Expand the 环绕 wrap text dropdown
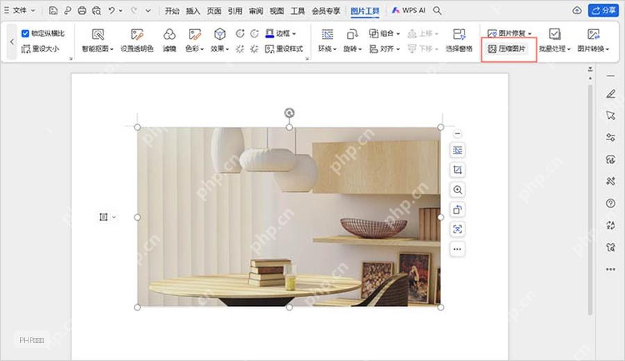This screenshot has width=625, height=361. pyautogui.click(x=327, y=41)
